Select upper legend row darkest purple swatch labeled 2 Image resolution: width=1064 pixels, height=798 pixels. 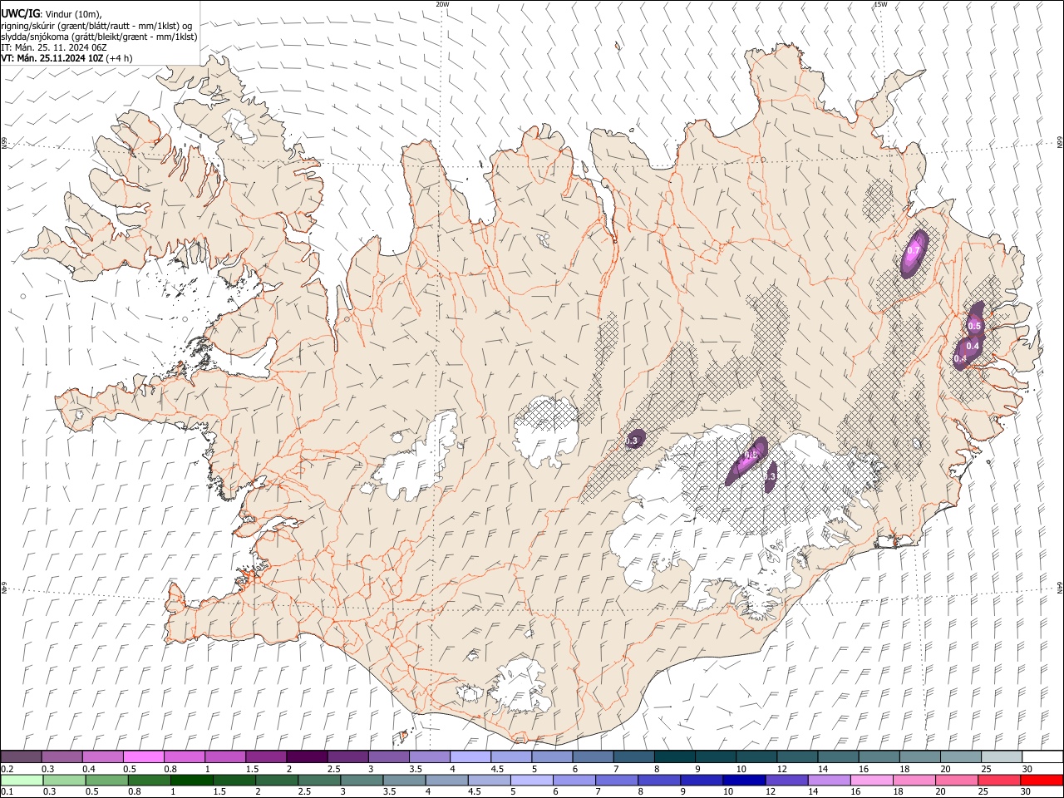point(307,756)
